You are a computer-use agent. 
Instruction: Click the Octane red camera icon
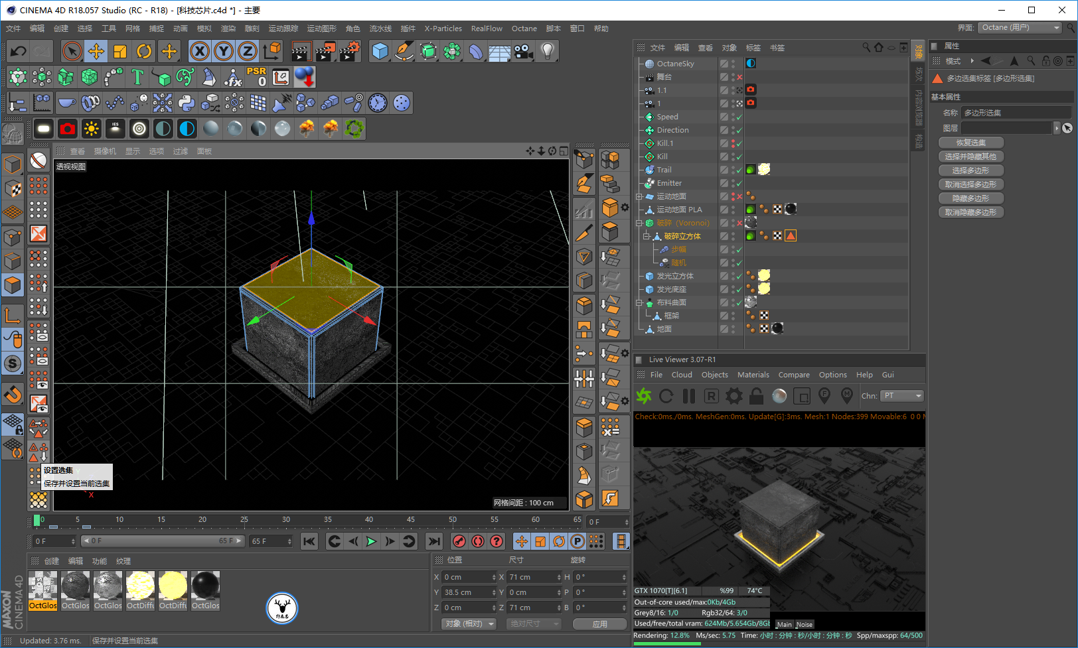[68, 128]
